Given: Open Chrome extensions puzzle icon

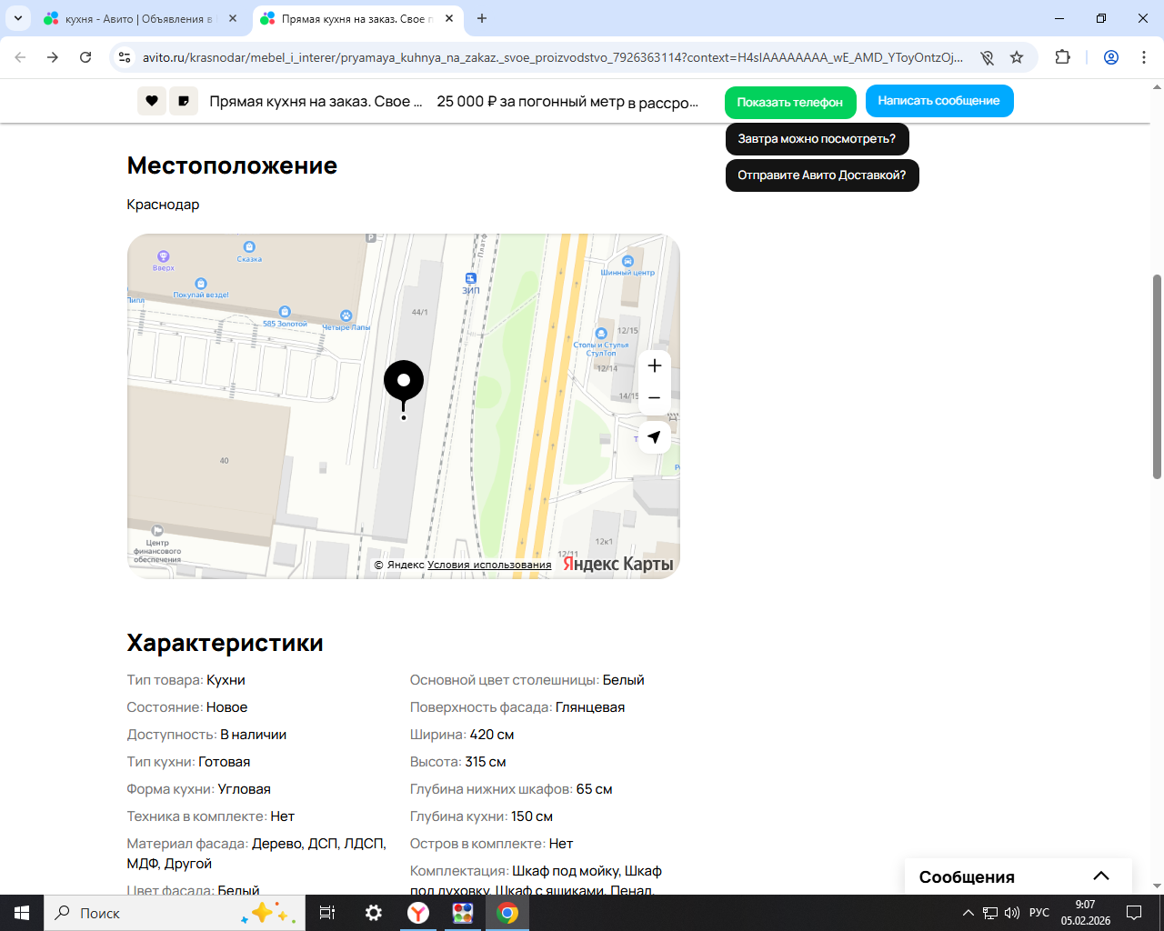Looking at the screenshot, I should (x=1062, y=57).
